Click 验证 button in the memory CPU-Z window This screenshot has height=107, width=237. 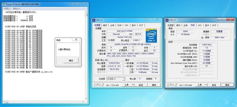(x=214, y=85)
